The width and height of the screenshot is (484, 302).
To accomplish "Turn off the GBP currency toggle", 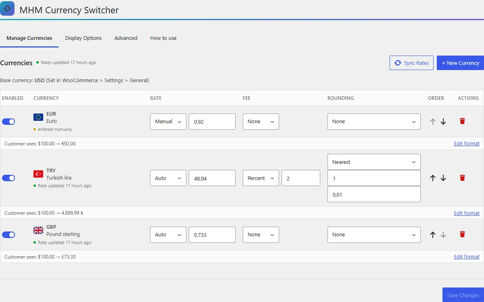I will (x=8, y=235).
